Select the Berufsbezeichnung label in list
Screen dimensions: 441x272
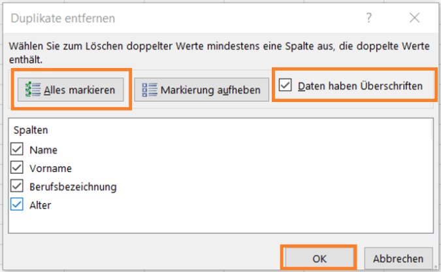coord(73,187)
